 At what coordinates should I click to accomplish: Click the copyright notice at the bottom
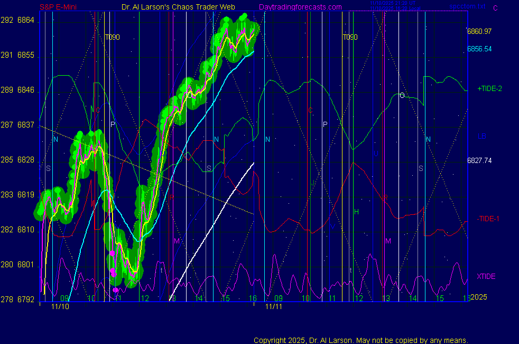(x=360, y=340)
